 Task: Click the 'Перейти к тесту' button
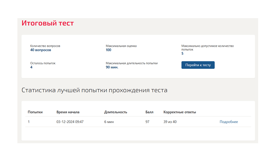click(x=198, y=65)
